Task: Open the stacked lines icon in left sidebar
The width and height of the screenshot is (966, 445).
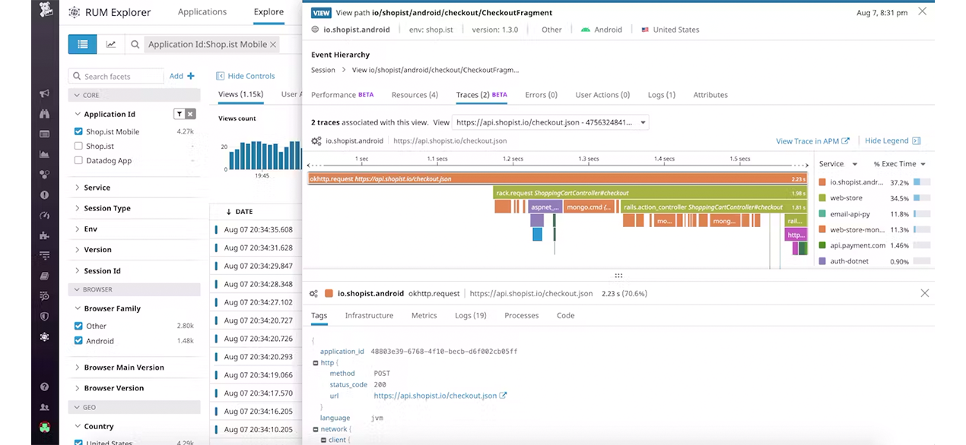Action: pyautogui.click(x=45, y=256)
